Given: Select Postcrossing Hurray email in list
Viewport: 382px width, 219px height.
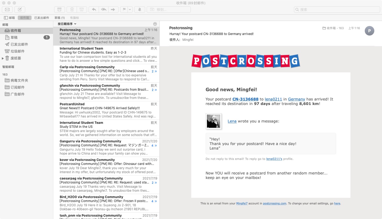Looking at the screenshot, I should pos(106,36).
